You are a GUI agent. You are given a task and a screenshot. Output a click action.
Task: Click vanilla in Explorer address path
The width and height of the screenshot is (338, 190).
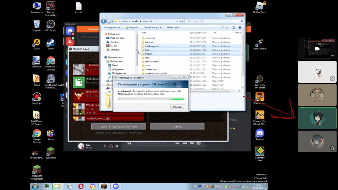coord(135,21)
